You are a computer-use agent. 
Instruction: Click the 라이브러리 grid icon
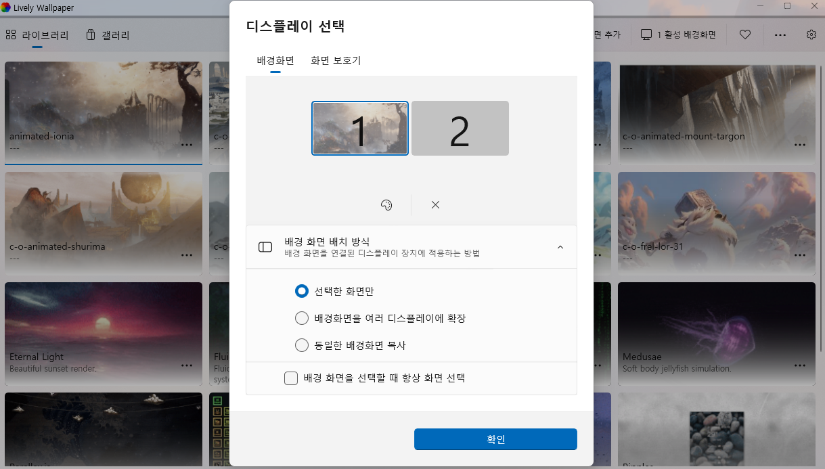pyautogui.click(x=11, y=34)
